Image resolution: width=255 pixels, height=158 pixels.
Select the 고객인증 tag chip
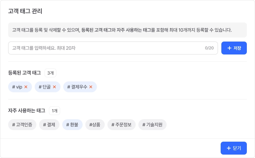[x=22, y=125]
